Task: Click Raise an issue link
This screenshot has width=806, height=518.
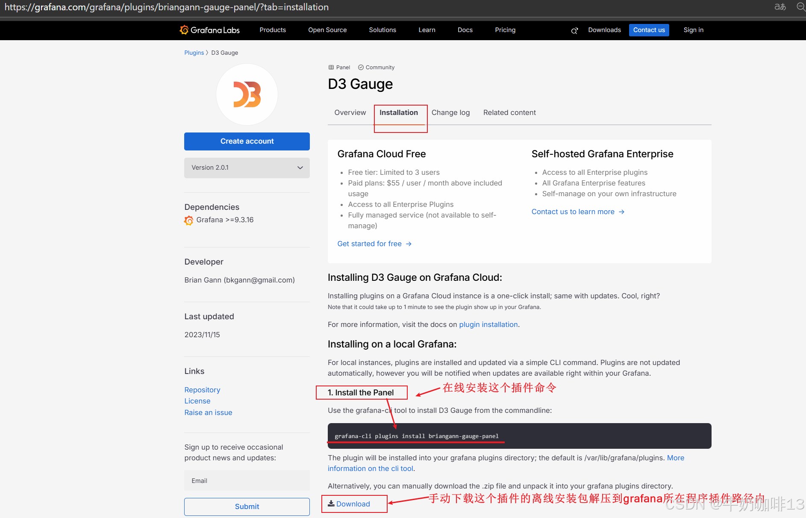Action: 208,412
